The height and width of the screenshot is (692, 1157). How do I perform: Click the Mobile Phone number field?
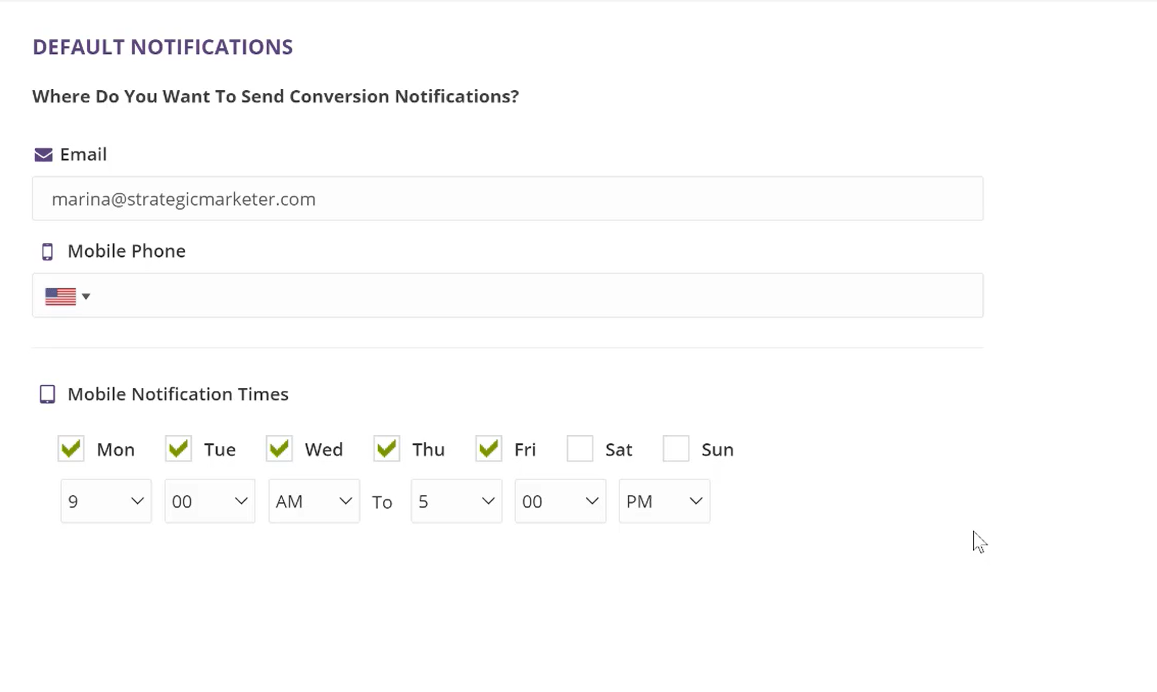(536, 296)
